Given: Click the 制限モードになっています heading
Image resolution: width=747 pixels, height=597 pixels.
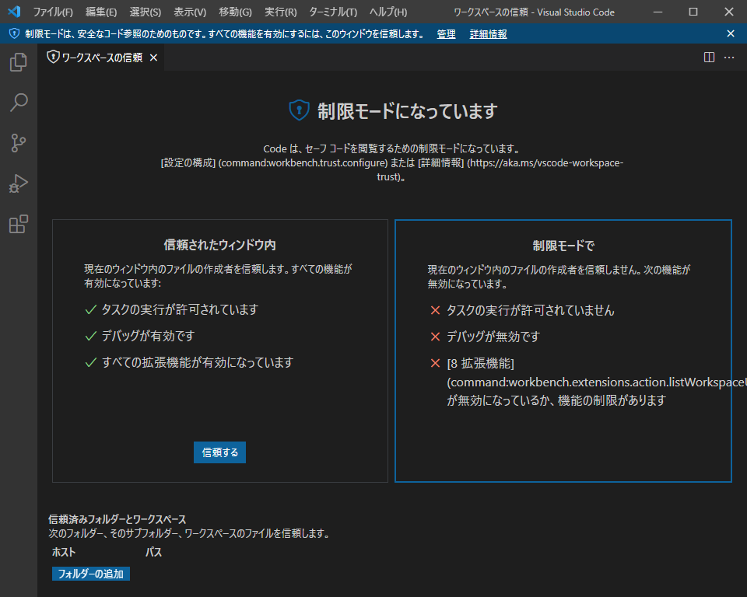Looking at the screenshot, I should [x=407, y=111].
